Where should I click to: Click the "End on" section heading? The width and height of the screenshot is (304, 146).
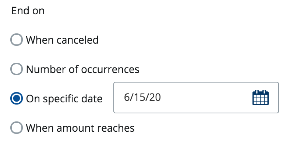[x=28, y=11]
